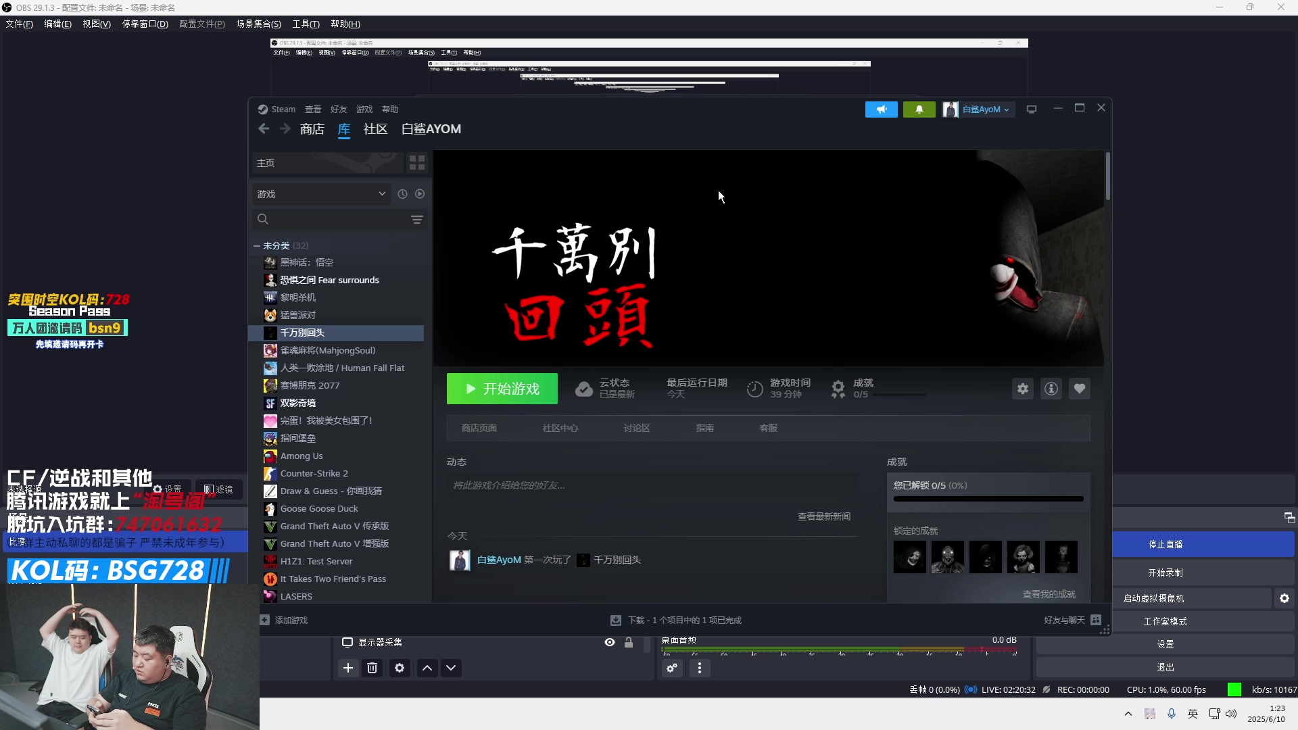Add game to favorites heart icon
This screenshot has width=1298, height=730.
(1080, 389)
